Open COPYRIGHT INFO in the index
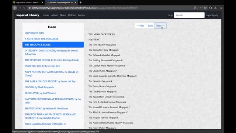The height and width of the screenshot is (133, 236). tap(34, 33)
